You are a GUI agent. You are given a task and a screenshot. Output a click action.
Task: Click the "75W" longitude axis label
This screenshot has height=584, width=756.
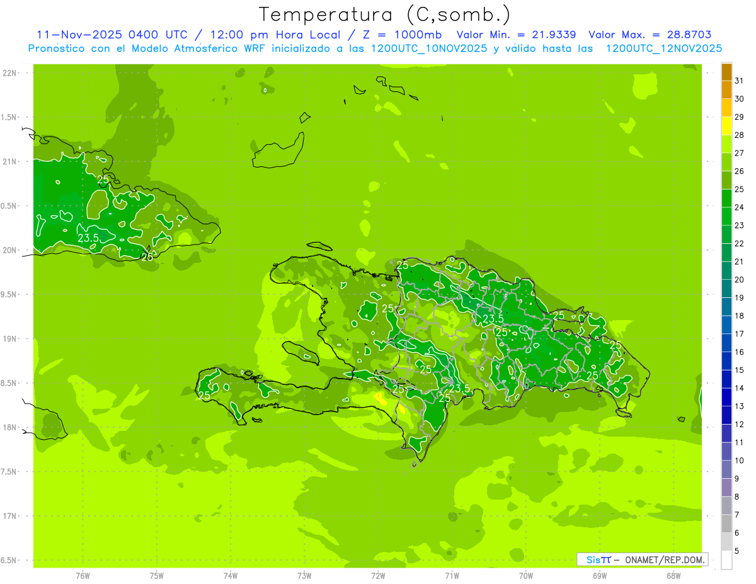pos(157,575)
